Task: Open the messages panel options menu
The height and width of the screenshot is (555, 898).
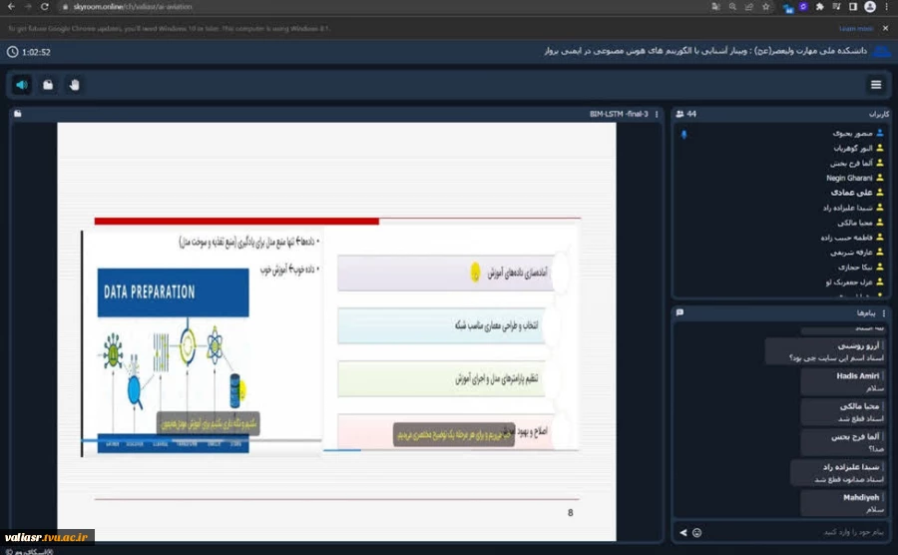Action: [x=884, y=312]
